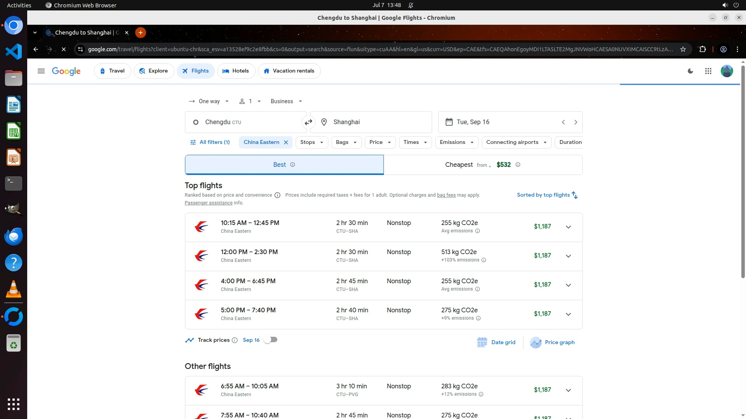Open the bag fees link
The height and width of the screenshot is (419, 746).
[x=446, y=195]
